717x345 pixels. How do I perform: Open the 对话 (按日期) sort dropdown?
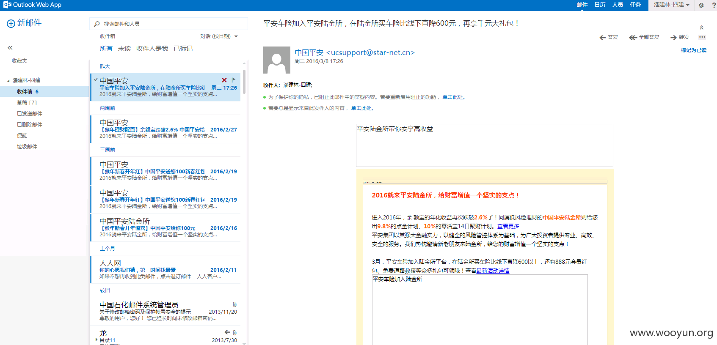point(219,36)
